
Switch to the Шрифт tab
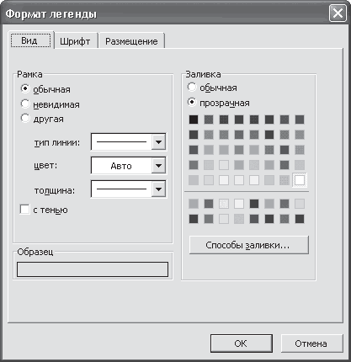point(75,41)
